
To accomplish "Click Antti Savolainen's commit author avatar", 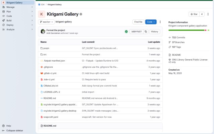I will [43, 31].
